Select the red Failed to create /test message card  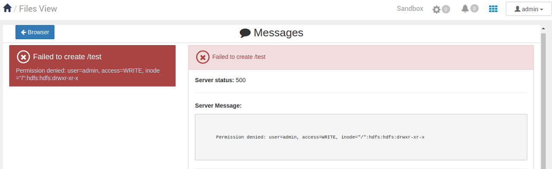92,66
